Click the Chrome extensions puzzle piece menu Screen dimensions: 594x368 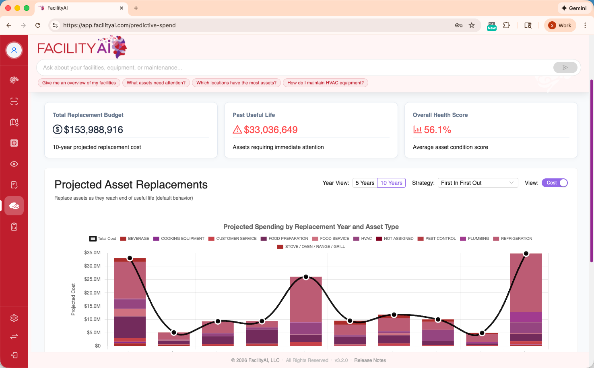click(x=507, y=25)
